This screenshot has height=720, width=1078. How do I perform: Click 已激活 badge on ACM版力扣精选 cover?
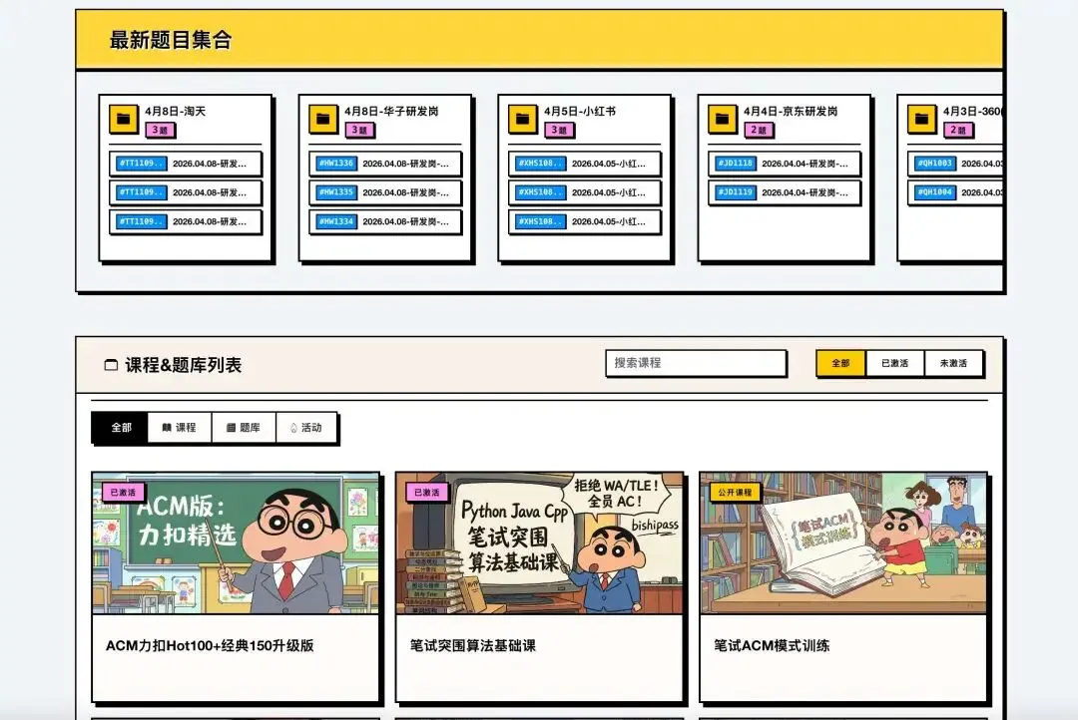(x=123, y=492)
